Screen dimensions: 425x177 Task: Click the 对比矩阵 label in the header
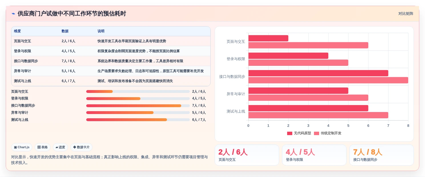coord(406,14)
